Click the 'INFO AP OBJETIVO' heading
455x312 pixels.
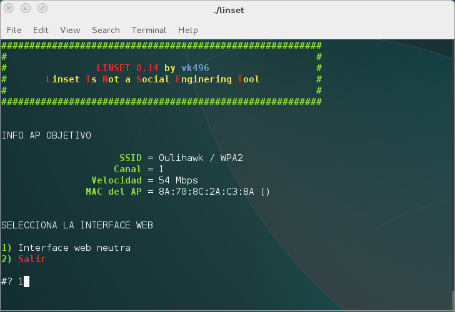(46, 135)
